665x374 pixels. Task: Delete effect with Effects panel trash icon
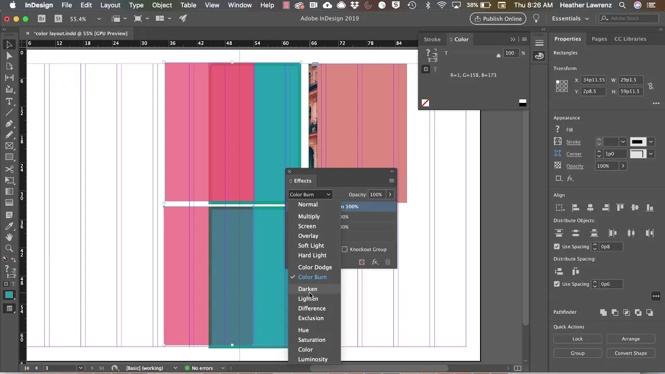pos(388,262)
